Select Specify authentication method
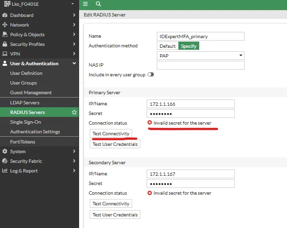Screen dimensions: 287x228 pyautogui.click(x=189, y=46)
